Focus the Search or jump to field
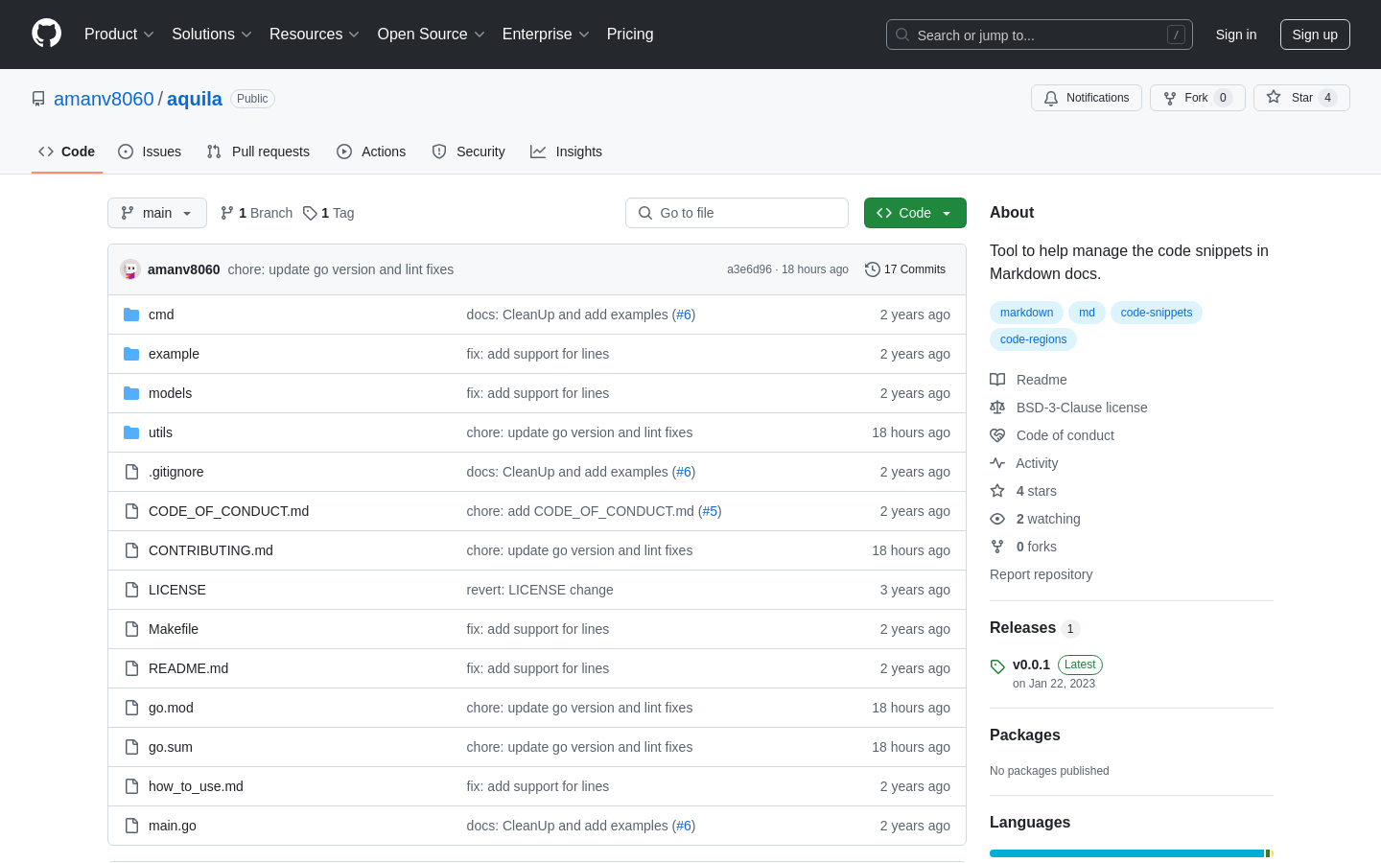 pyautogui.click(x=1040, y=35)
